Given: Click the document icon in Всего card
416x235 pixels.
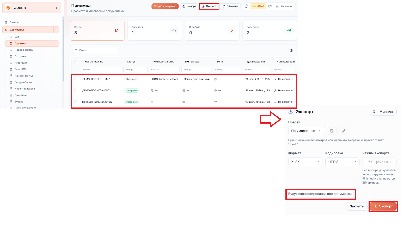Looking at the screenshot, I should pos(117,31).
